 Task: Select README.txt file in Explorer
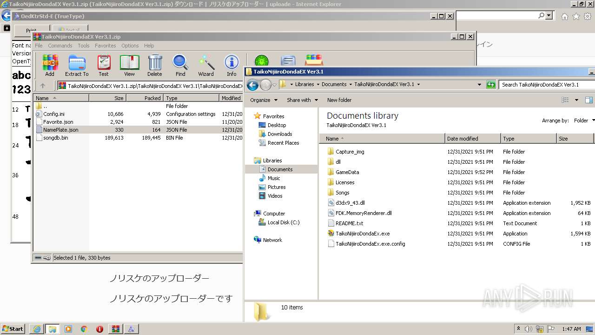[x=349, y=223]
